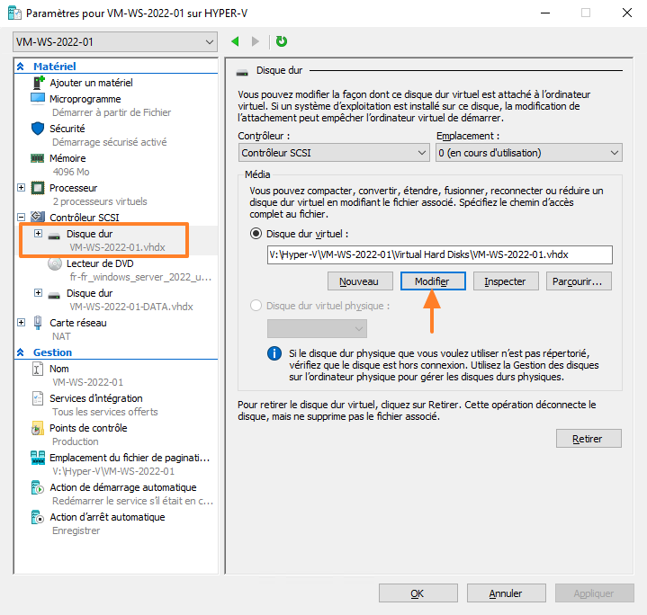Click the Parcourir... button
647x615 pixels.
pos(579,281)
